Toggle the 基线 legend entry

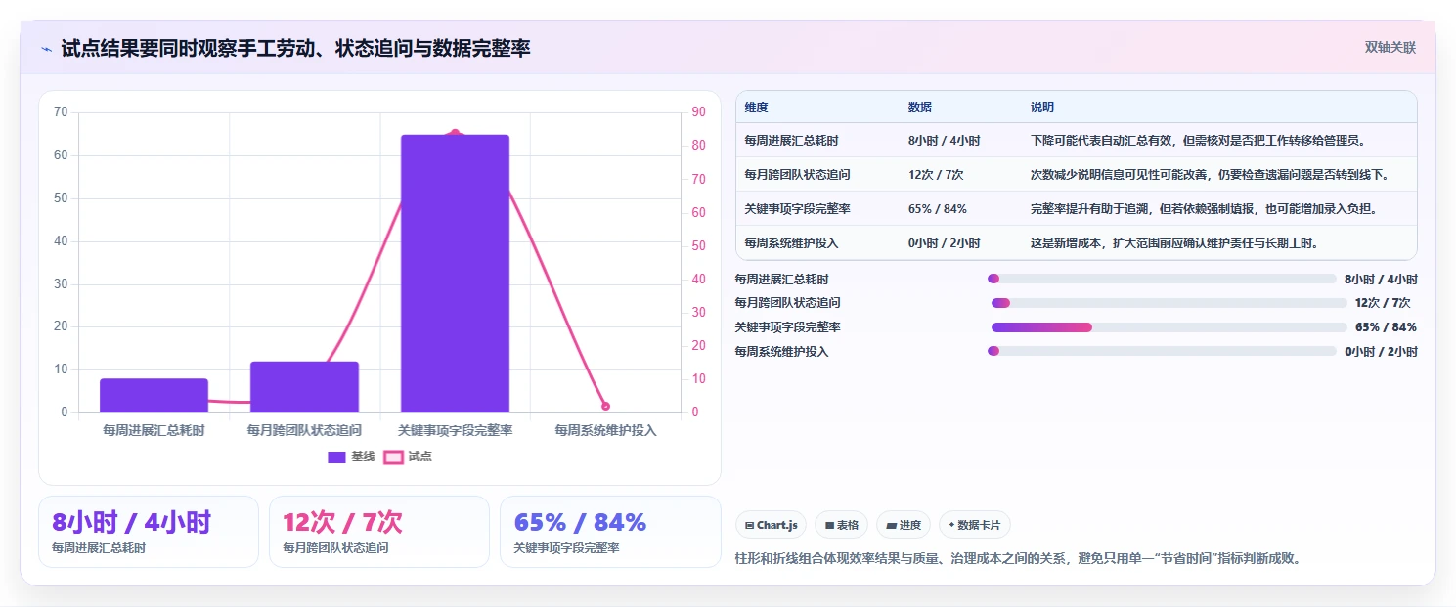click(x=352, y=456)
